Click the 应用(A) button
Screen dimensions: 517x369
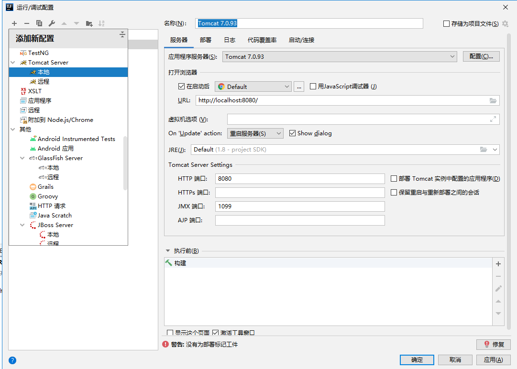[493, 360]
